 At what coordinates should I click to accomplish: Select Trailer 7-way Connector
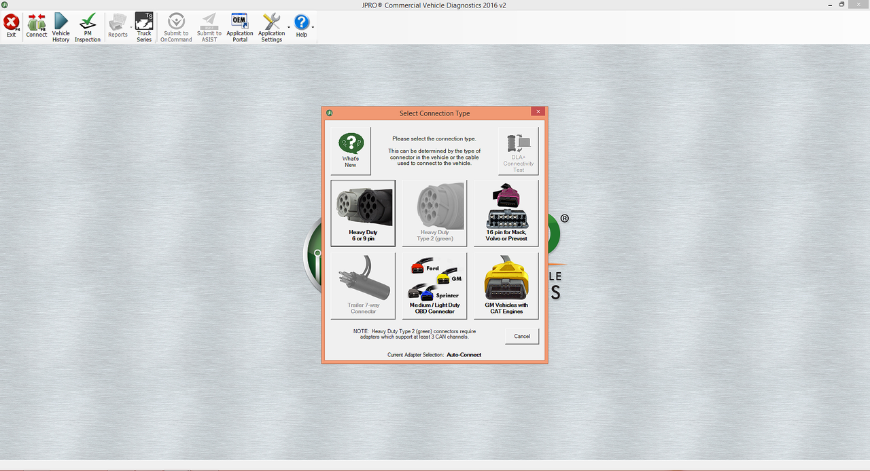[x=363, y=285]
